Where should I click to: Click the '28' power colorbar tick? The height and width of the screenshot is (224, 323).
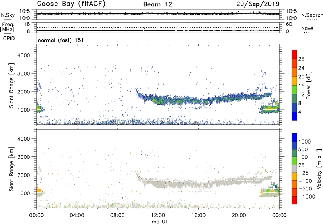[x=301, y=59]
